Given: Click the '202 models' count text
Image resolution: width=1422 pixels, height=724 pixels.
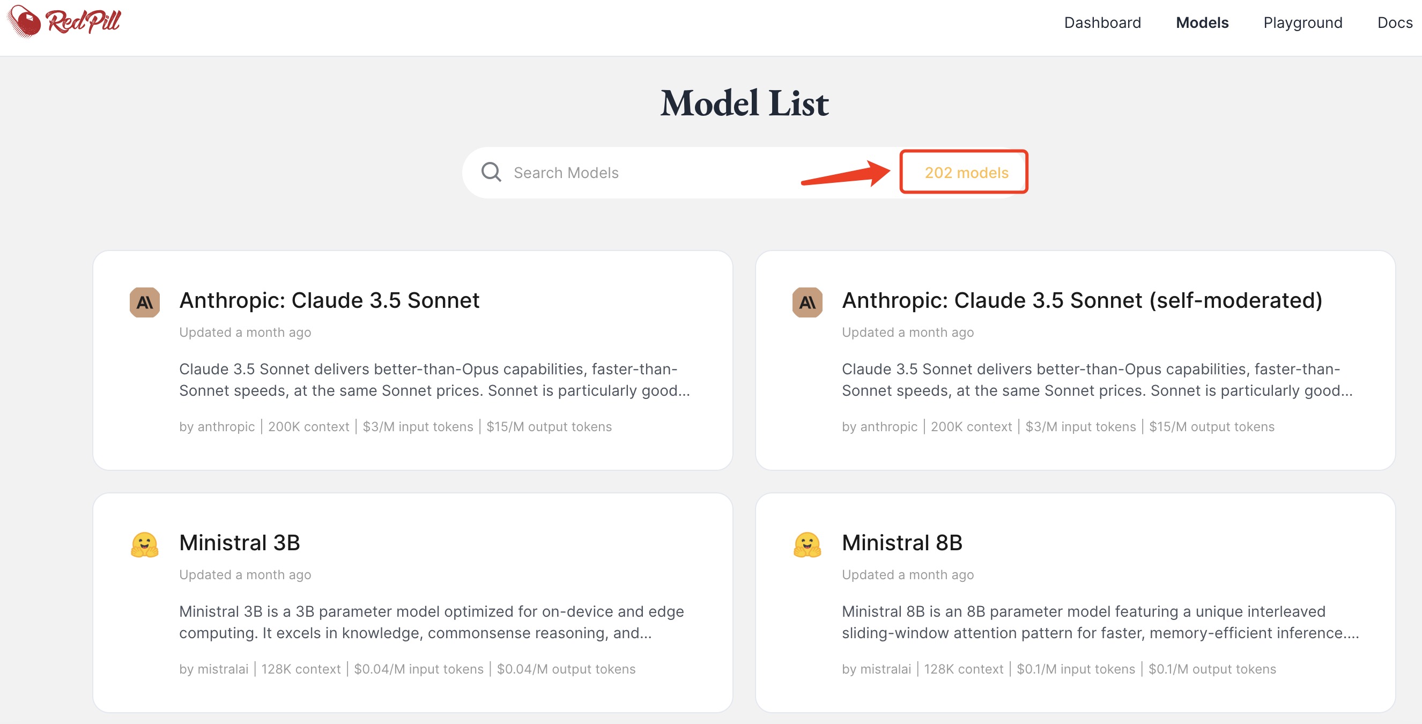Looking at the screenshot, I should point(966,173).
